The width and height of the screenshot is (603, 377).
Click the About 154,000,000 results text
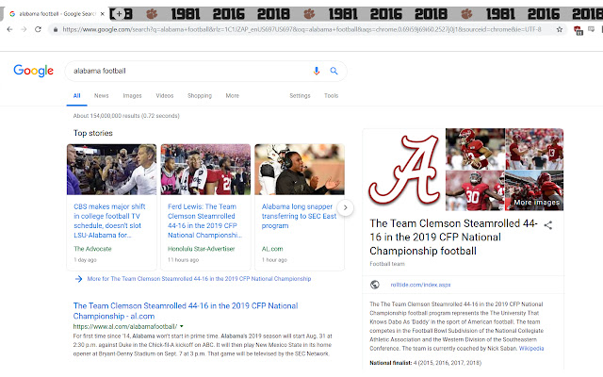pyautogui.click(x=126, y=116)
